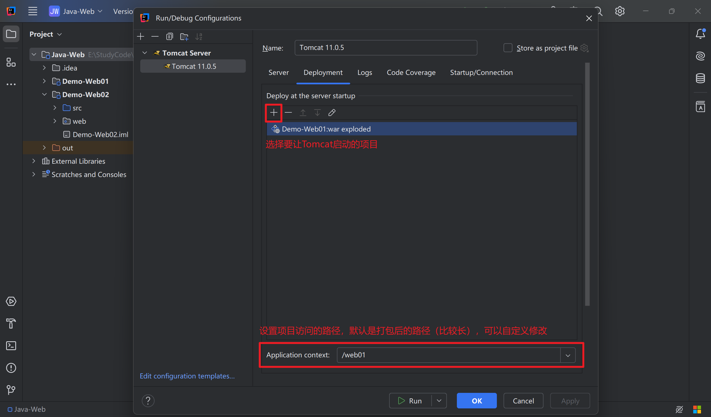Open the Application context dropdown
This screenshot has width=711, height=417.
(568, 355)
